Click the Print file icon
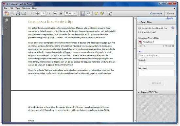The image size is (180, 126). point(18,13)
